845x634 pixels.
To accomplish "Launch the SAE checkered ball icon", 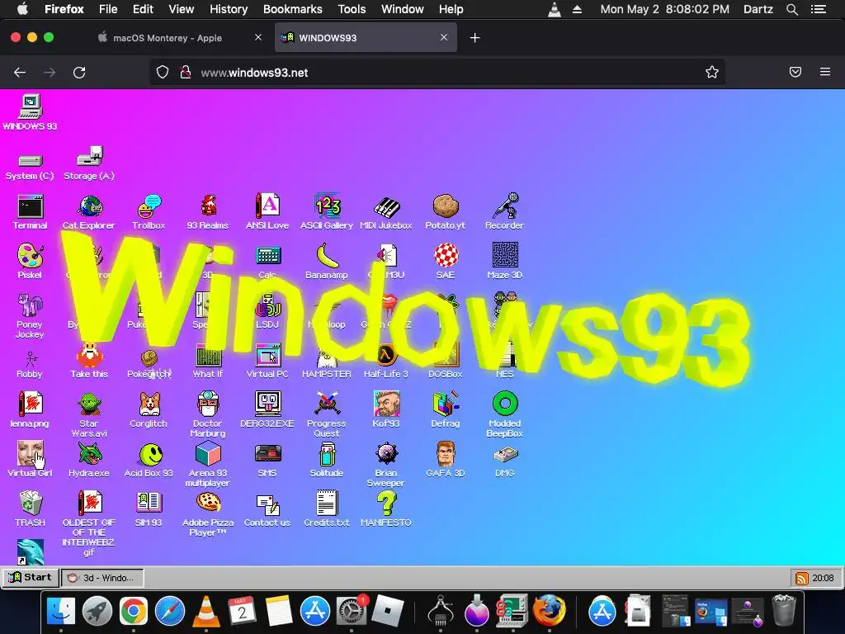I will pos(445,256).
